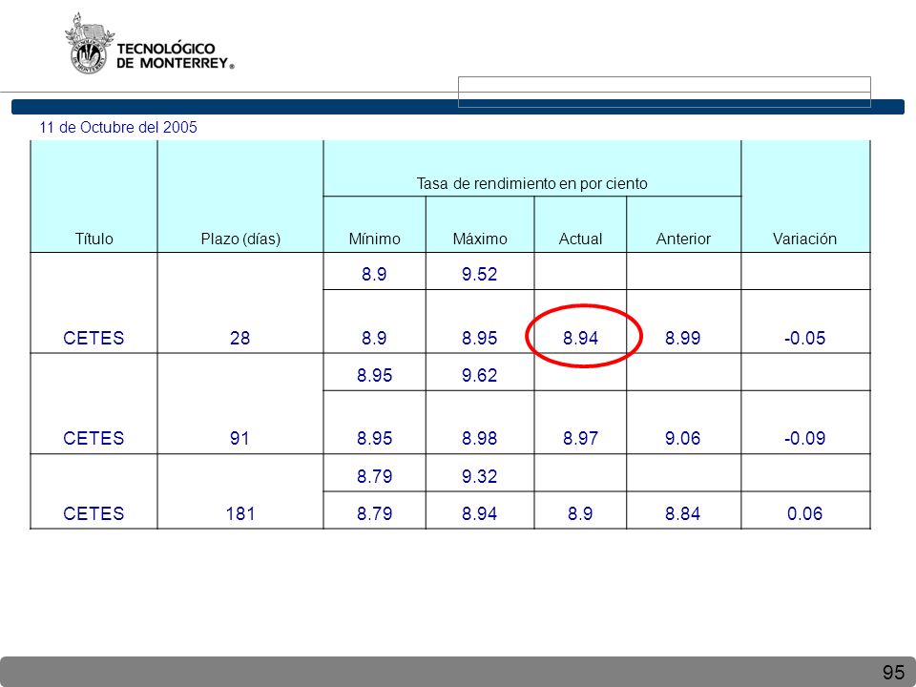916x687 pixels.
Task: Click the Tasa de rendimiento en por ciento header
Action: (x=531, y=183)
